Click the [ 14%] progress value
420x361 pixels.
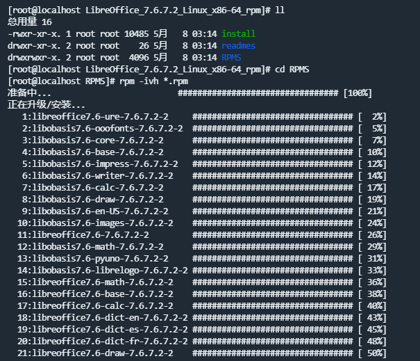(x=372, y=175)
